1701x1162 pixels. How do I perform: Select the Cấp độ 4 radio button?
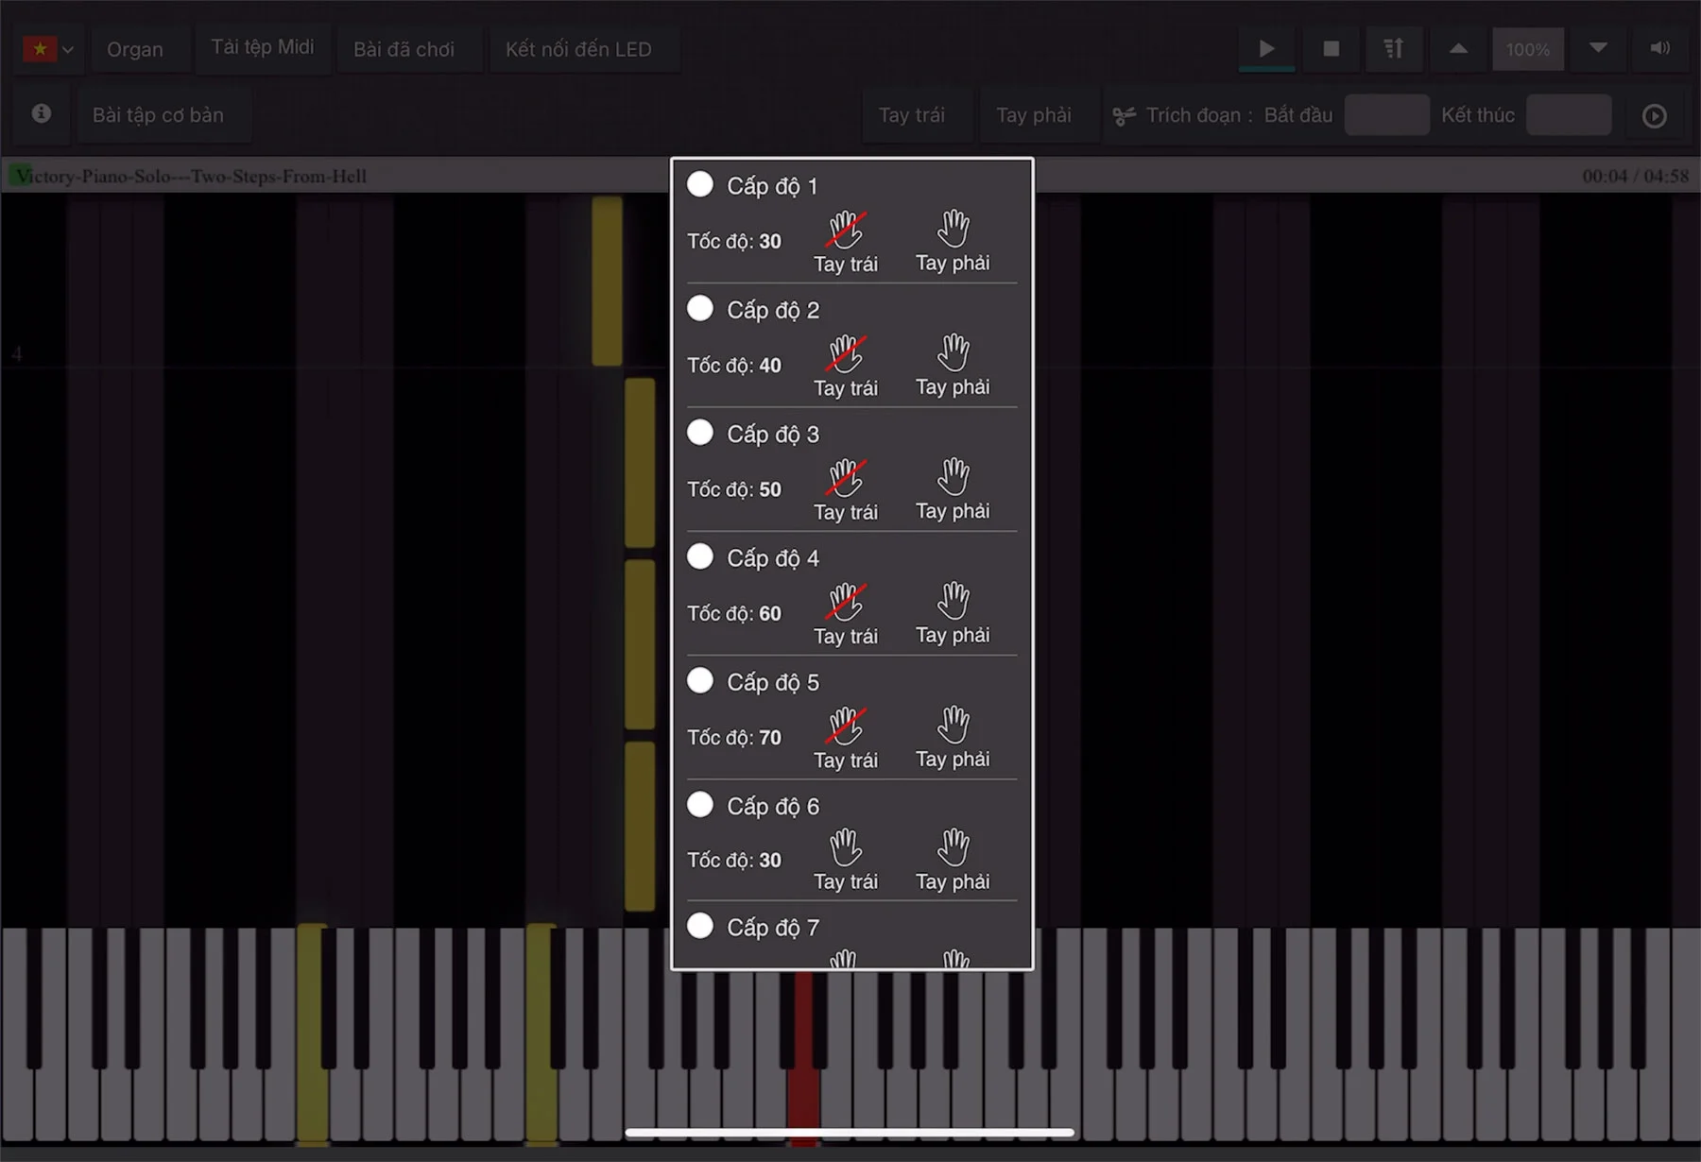pos(700,556)
